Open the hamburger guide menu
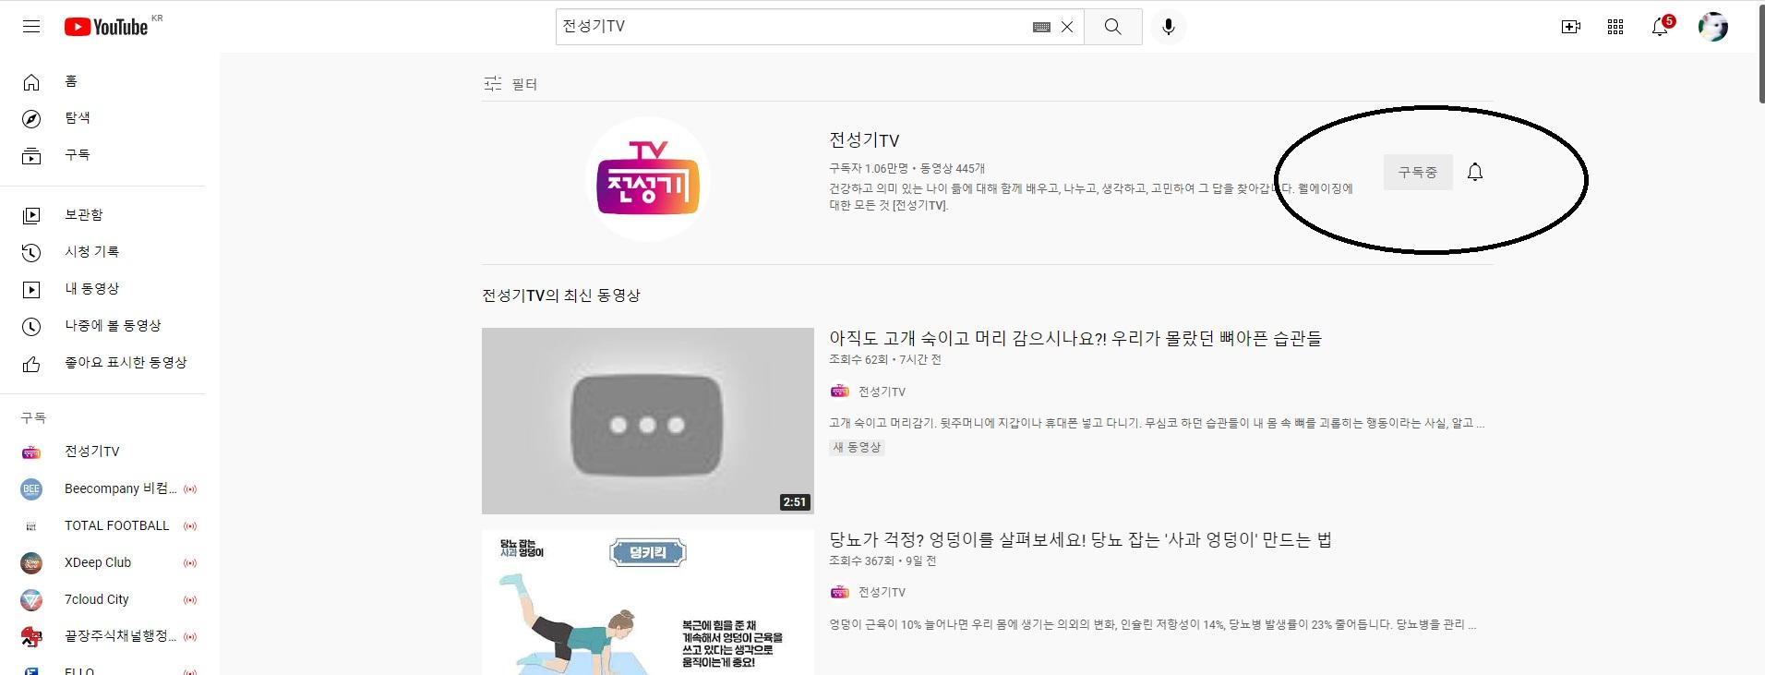 [x=31, y=27]
